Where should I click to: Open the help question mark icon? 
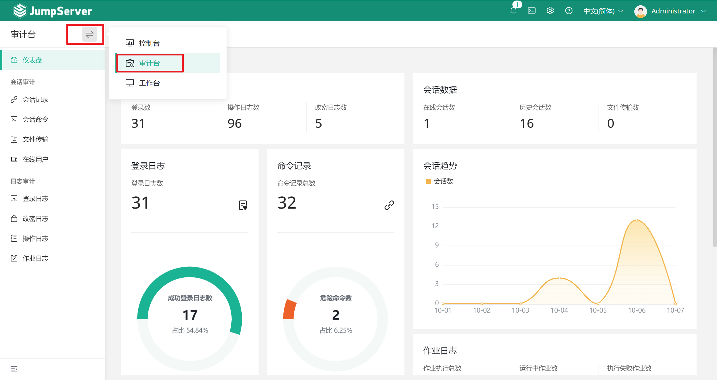[569, 11]
